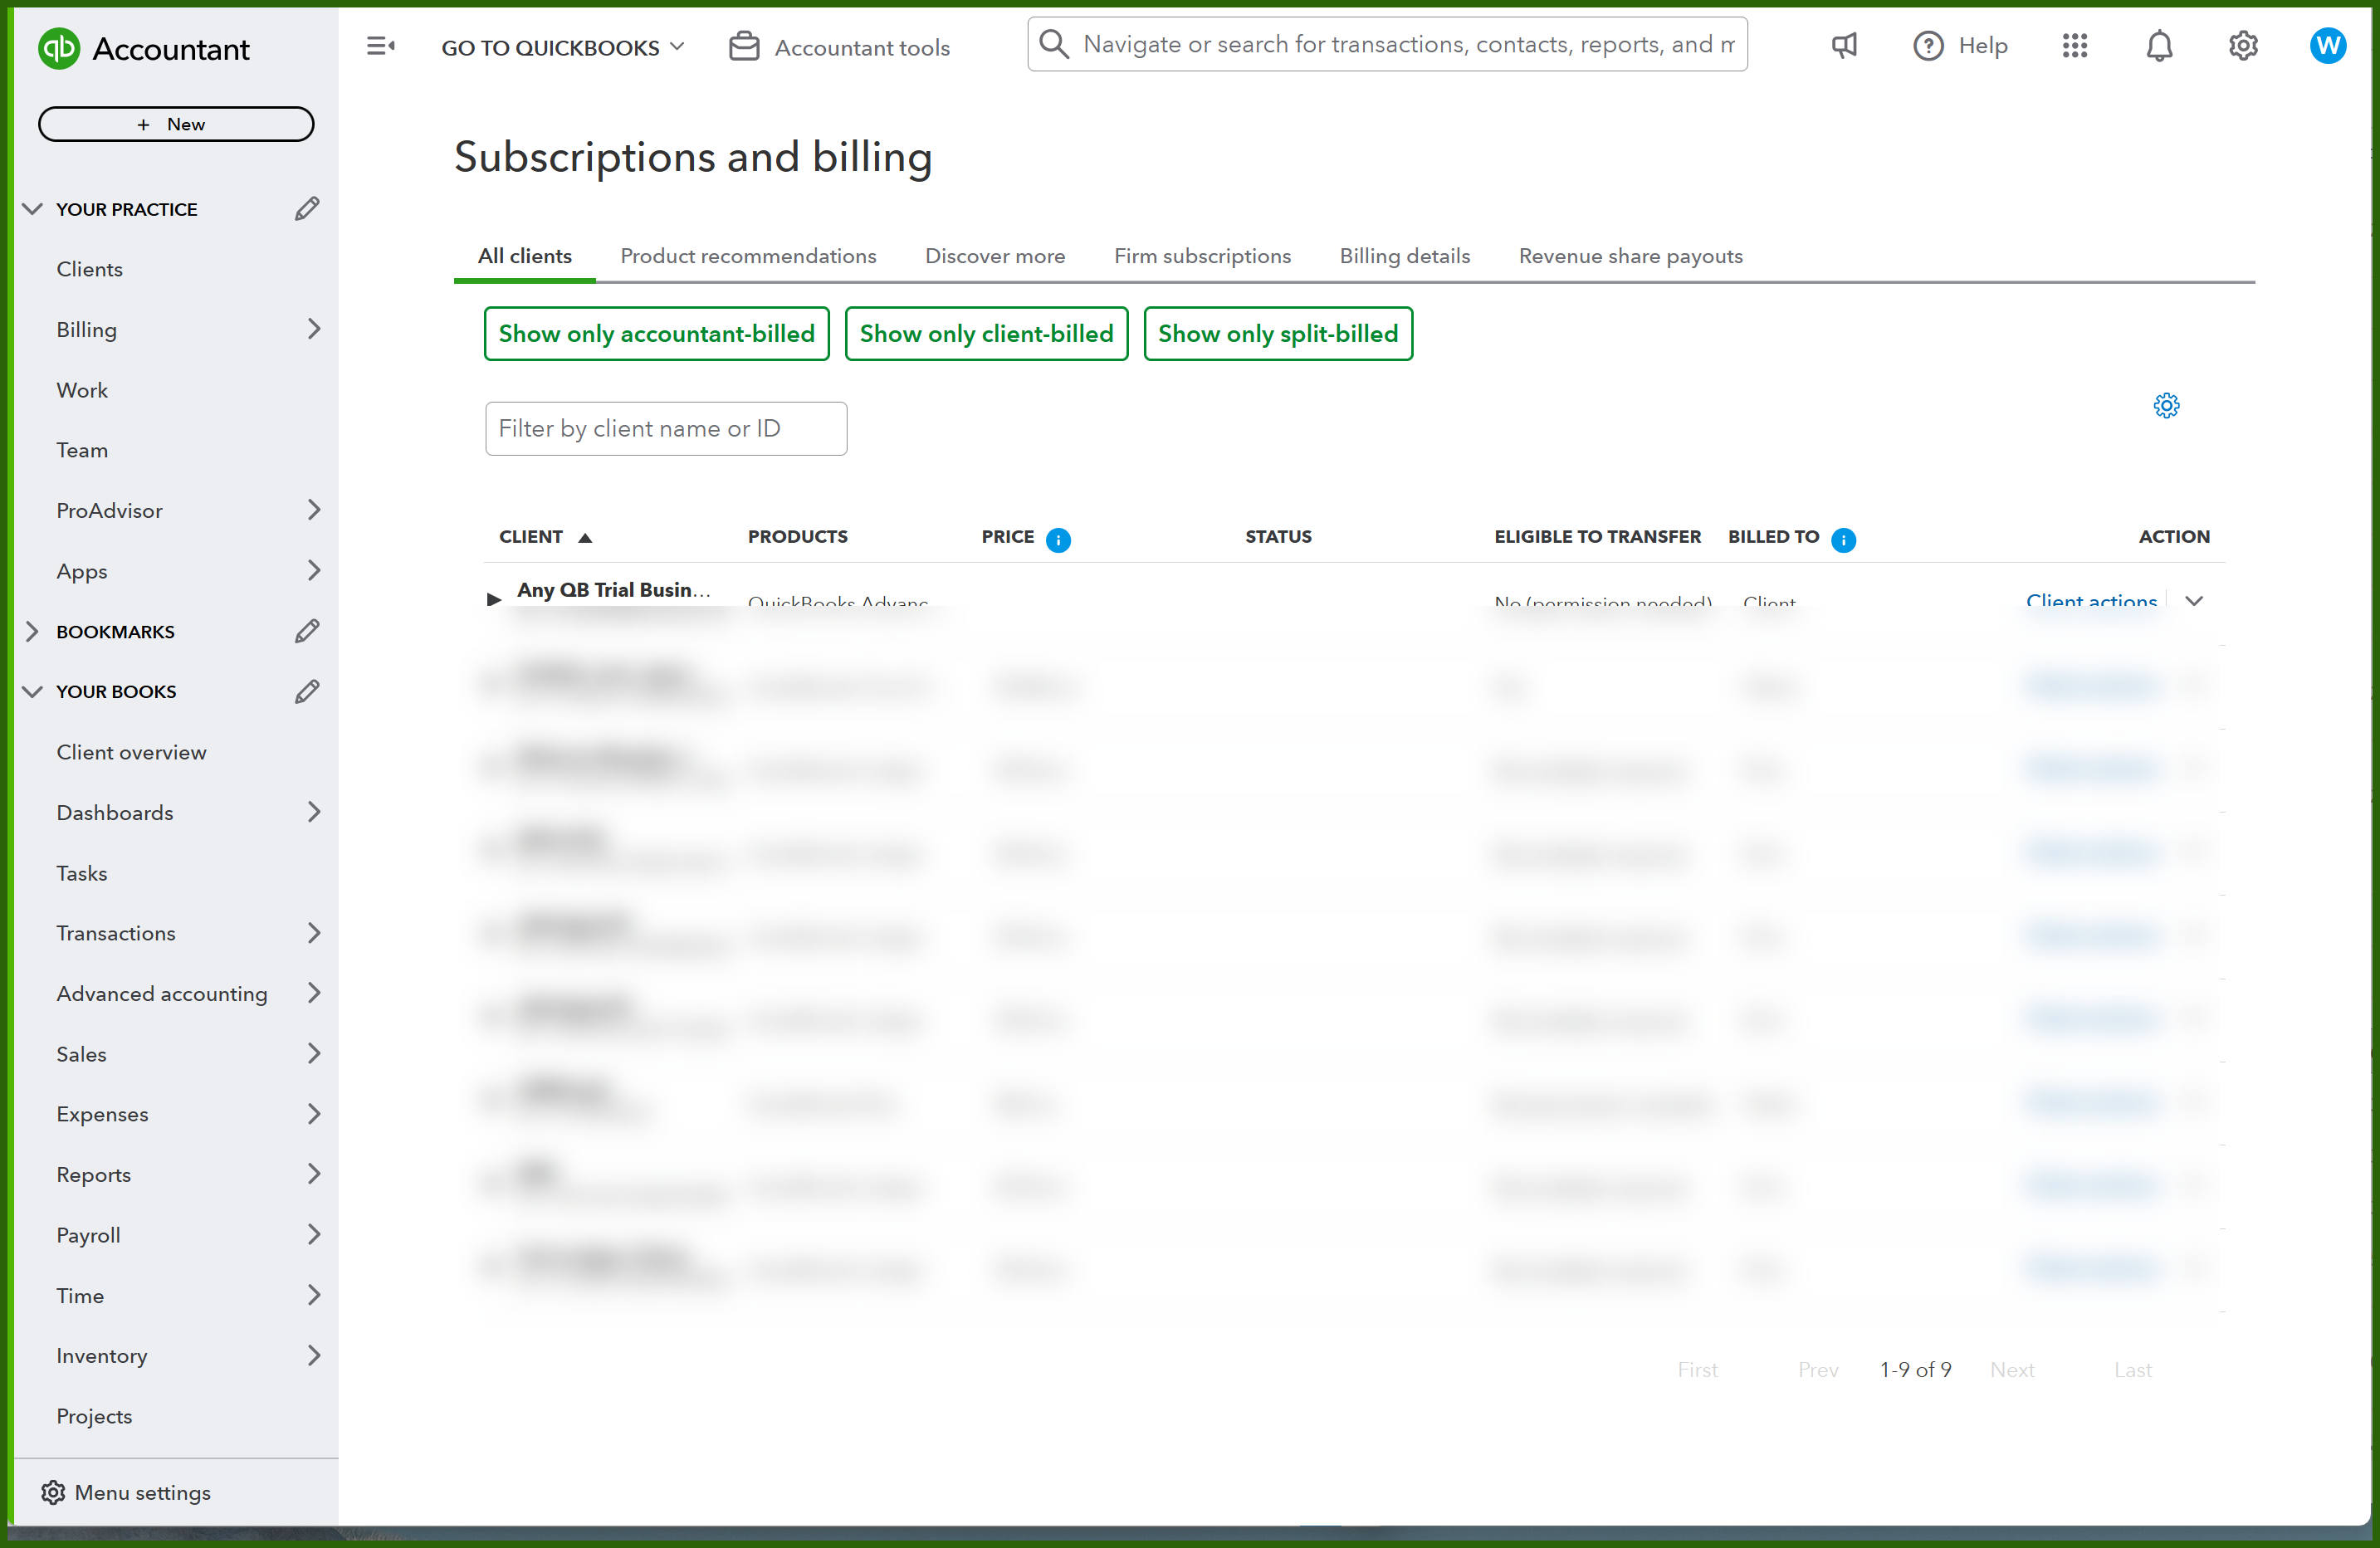This screenshot has width=2380, height=1548.
Task: Click the Price info icon
Action: 1058,540
